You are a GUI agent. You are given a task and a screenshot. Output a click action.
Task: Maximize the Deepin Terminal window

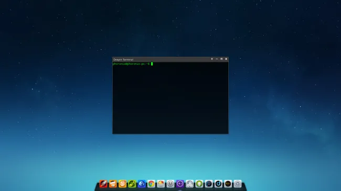click(x=221, y=59)
